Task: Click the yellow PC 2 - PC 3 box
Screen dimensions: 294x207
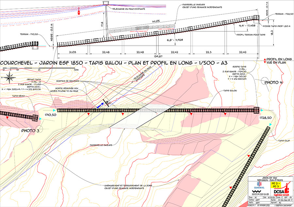Action: pyautogui.click(x=275, y=185)
